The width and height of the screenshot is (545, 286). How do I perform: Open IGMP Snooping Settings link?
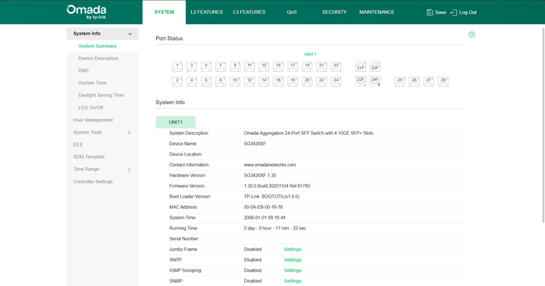tap(293, 270)
